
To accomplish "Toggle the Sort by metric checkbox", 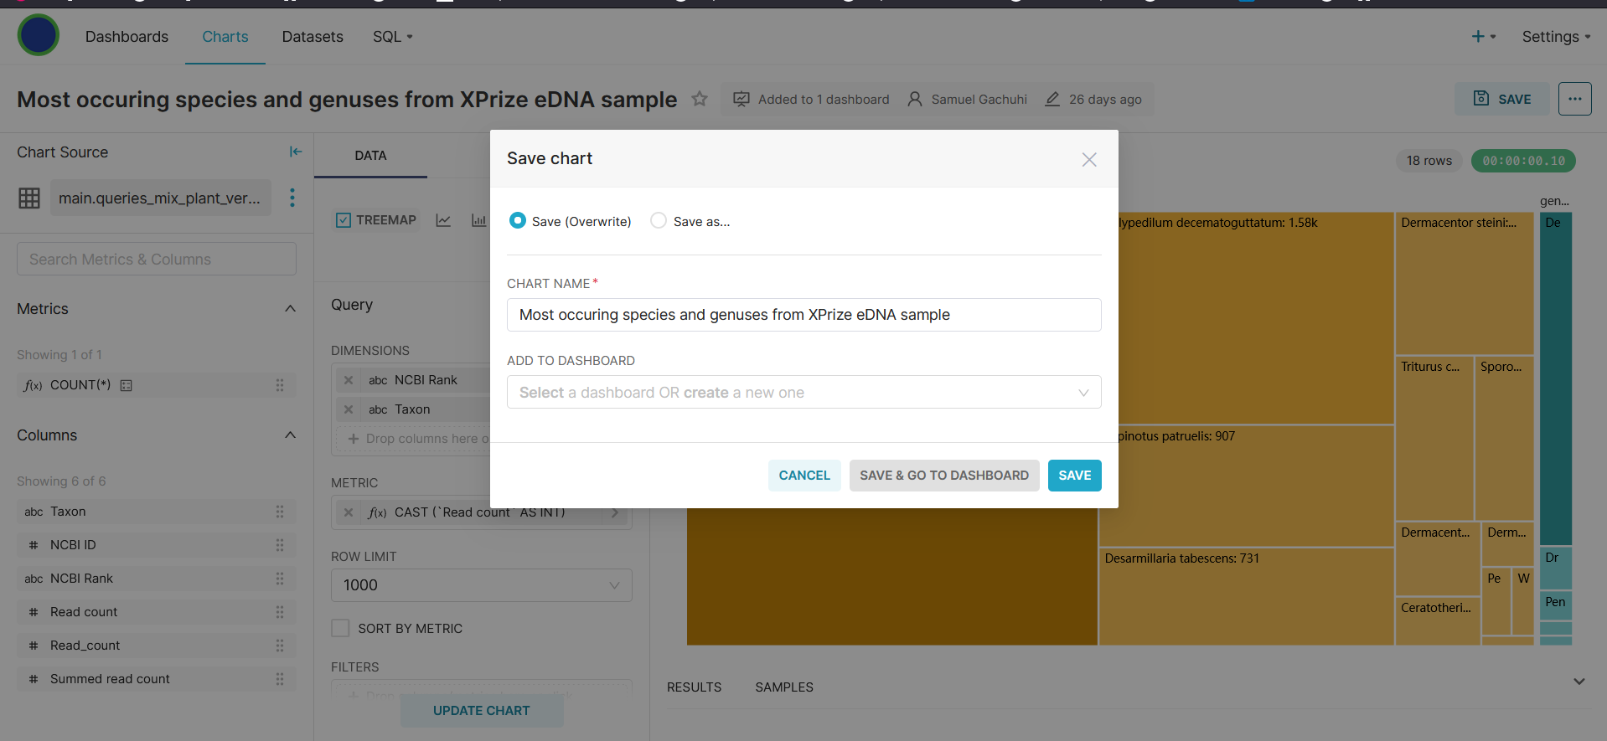I will click(x=340, y=628).
